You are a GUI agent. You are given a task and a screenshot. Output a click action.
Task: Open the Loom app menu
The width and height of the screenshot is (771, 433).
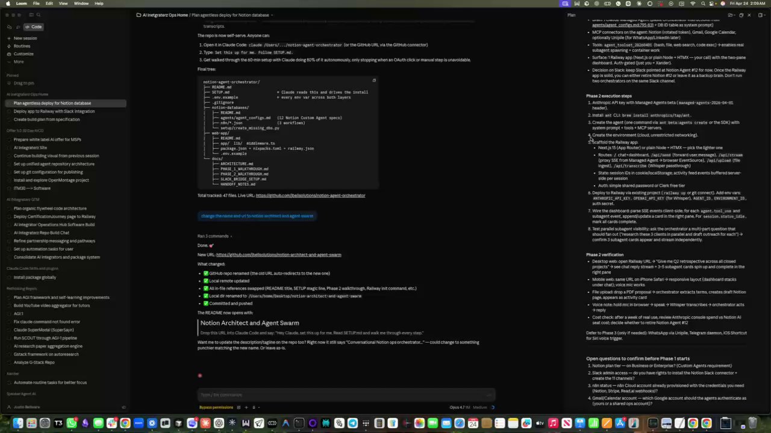21,4
